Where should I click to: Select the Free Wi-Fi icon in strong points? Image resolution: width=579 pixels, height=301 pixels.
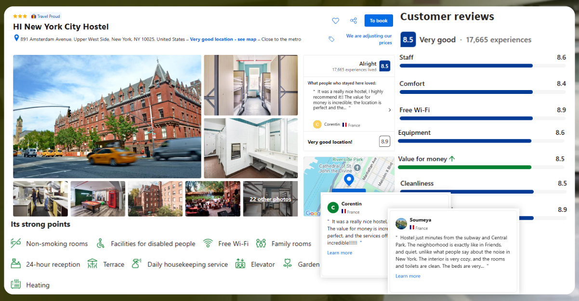(208, 243)
